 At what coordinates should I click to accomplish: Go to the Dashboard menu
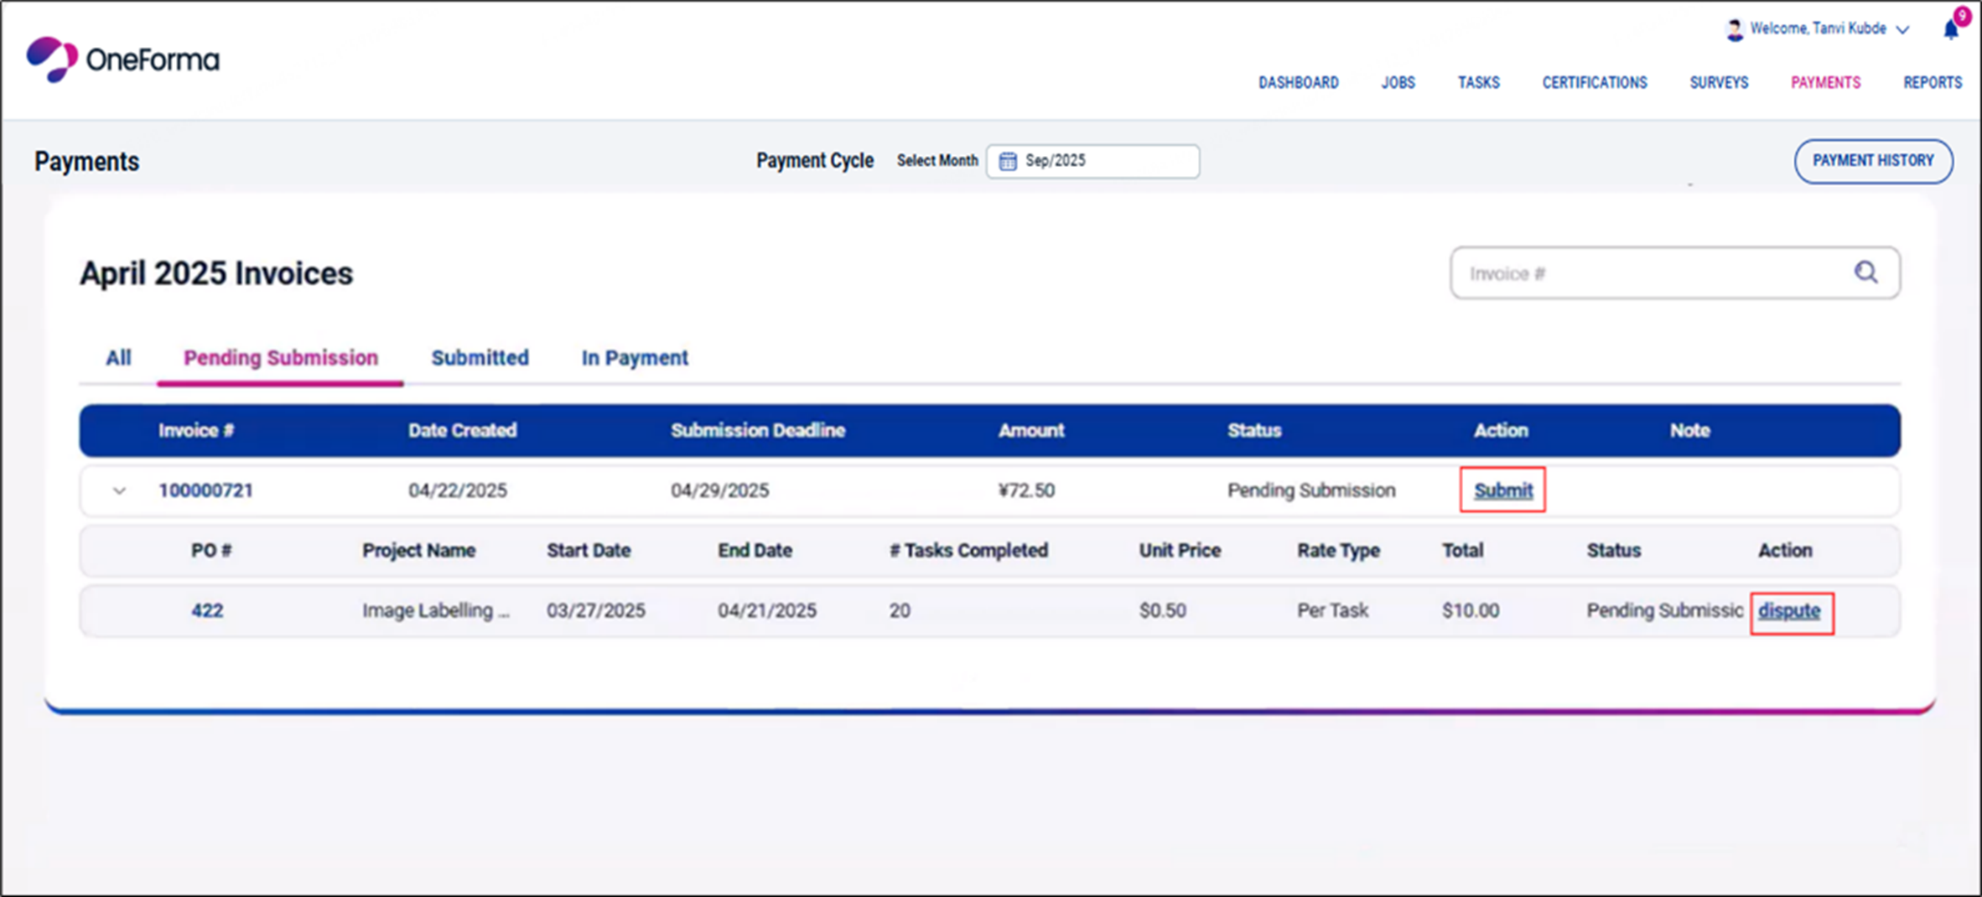click(1298, 82)
